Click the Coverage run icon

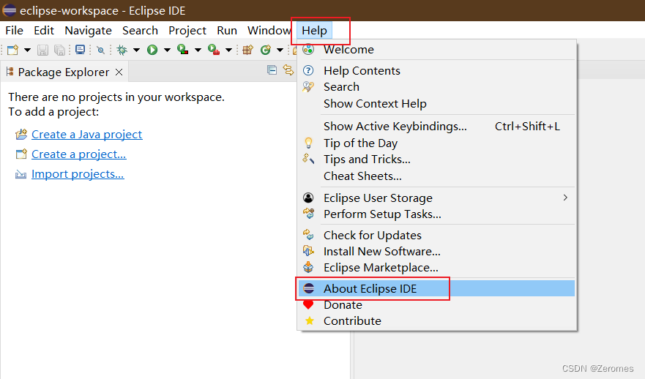(182, 50)
